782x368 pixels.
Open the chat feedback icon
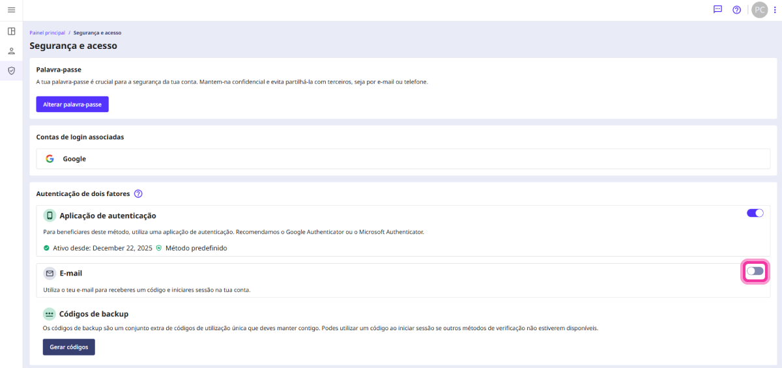[717, 10]
